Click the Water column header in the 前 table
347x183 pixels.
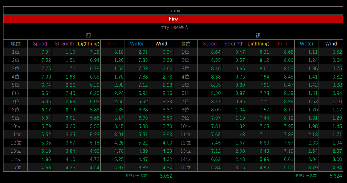pos(137,44)
